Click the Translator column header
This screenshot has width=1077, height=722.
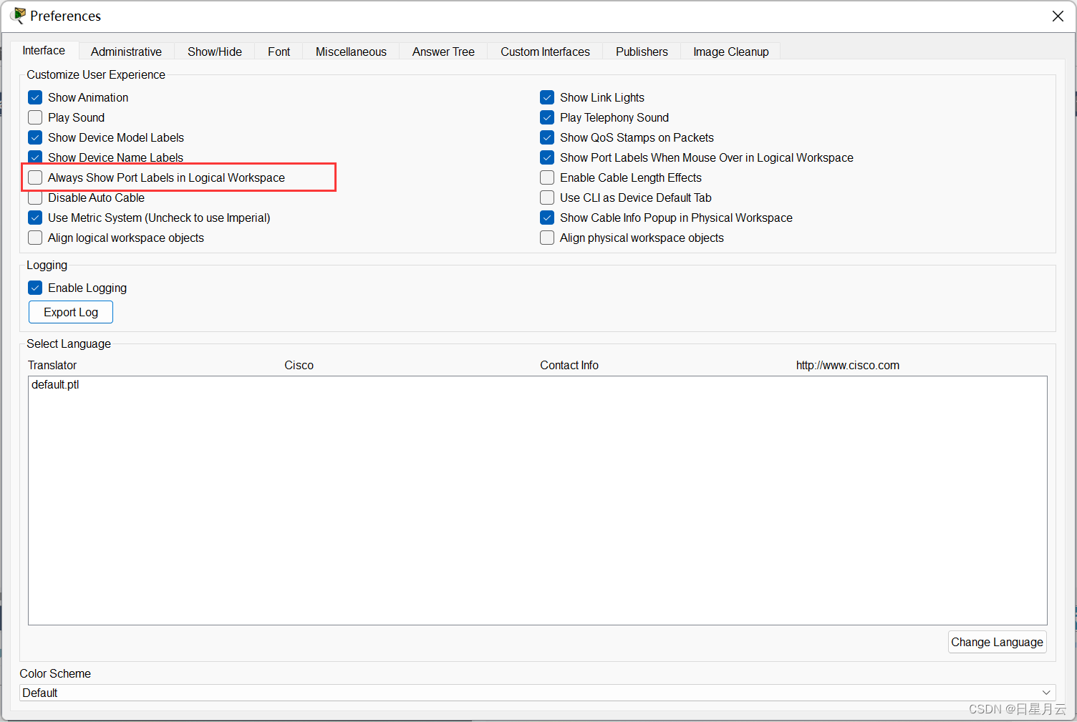[52, 365]
